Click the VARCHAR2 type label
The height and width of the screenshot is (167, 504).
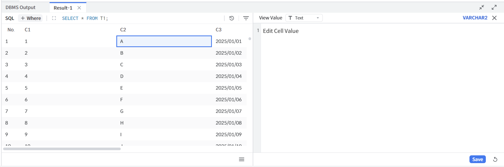pyautogui.click(x=475, y=18)
